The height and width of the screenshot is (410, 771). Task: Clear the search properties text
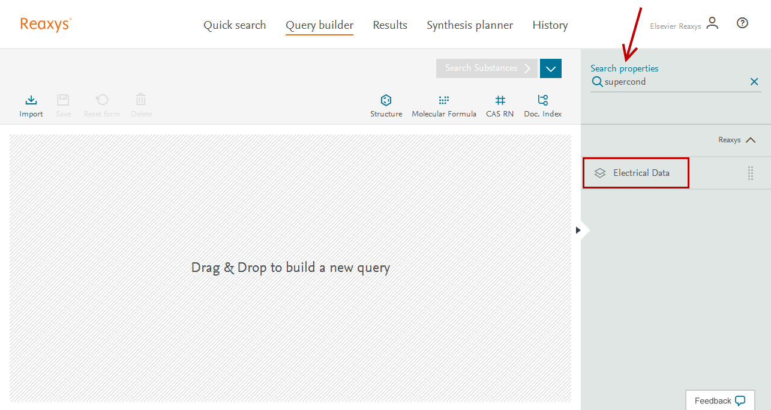point(754,82)
